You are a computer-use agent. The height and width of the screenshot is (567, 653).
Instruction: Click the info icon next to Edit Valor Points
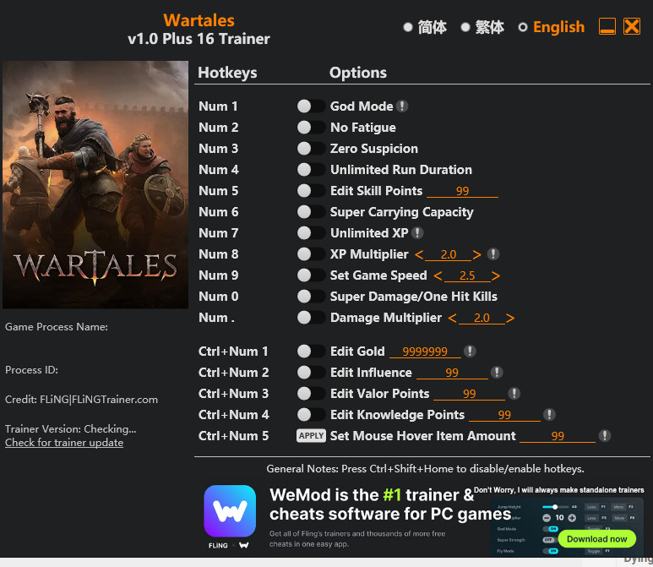[x=514, y=394]
